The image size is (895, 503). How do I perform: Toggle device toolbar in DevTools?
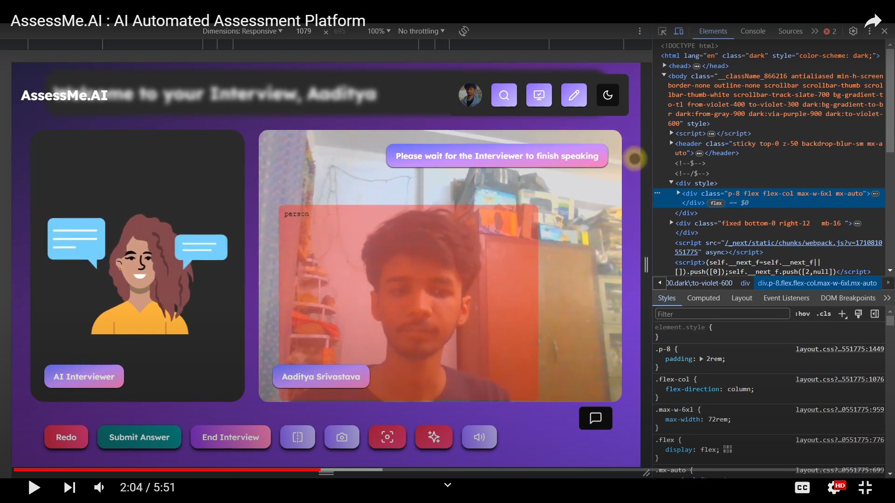click(679, 31)
